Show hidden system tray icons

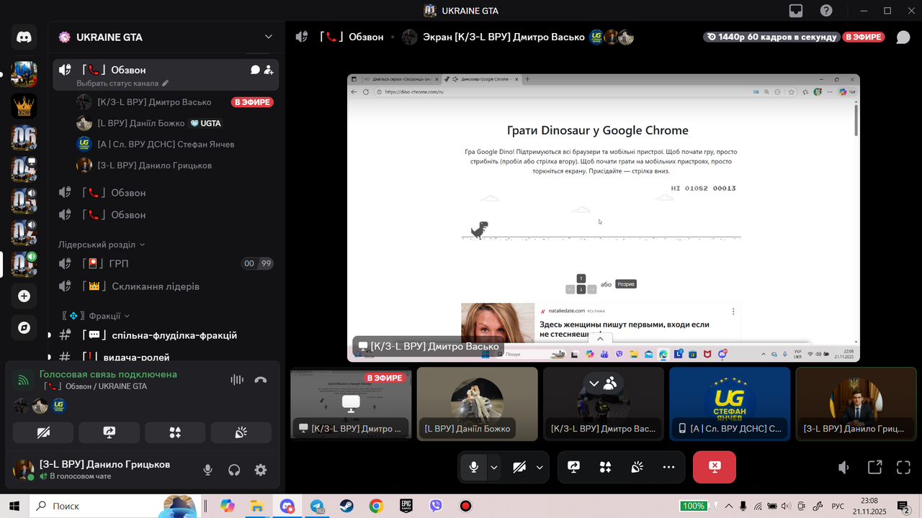[729, 506]
